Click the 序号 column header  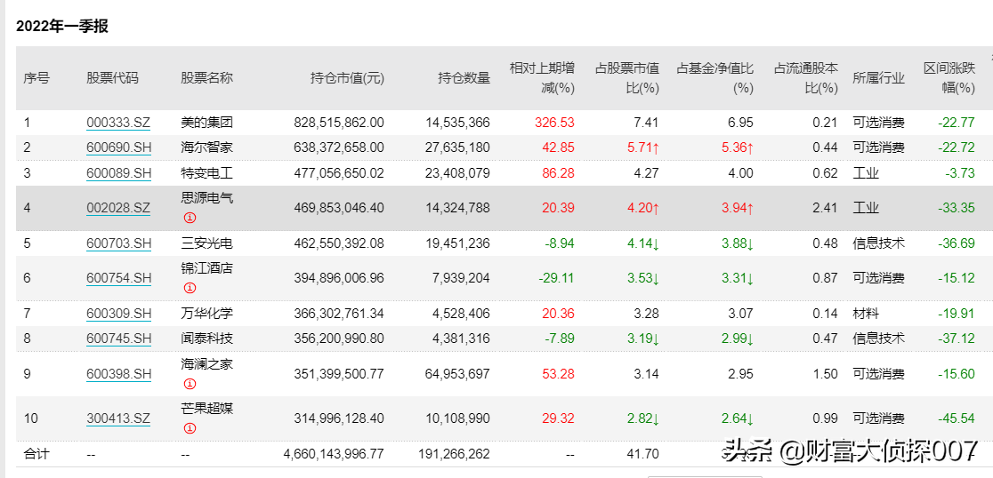pyautogui.click(x=36, y=78)
